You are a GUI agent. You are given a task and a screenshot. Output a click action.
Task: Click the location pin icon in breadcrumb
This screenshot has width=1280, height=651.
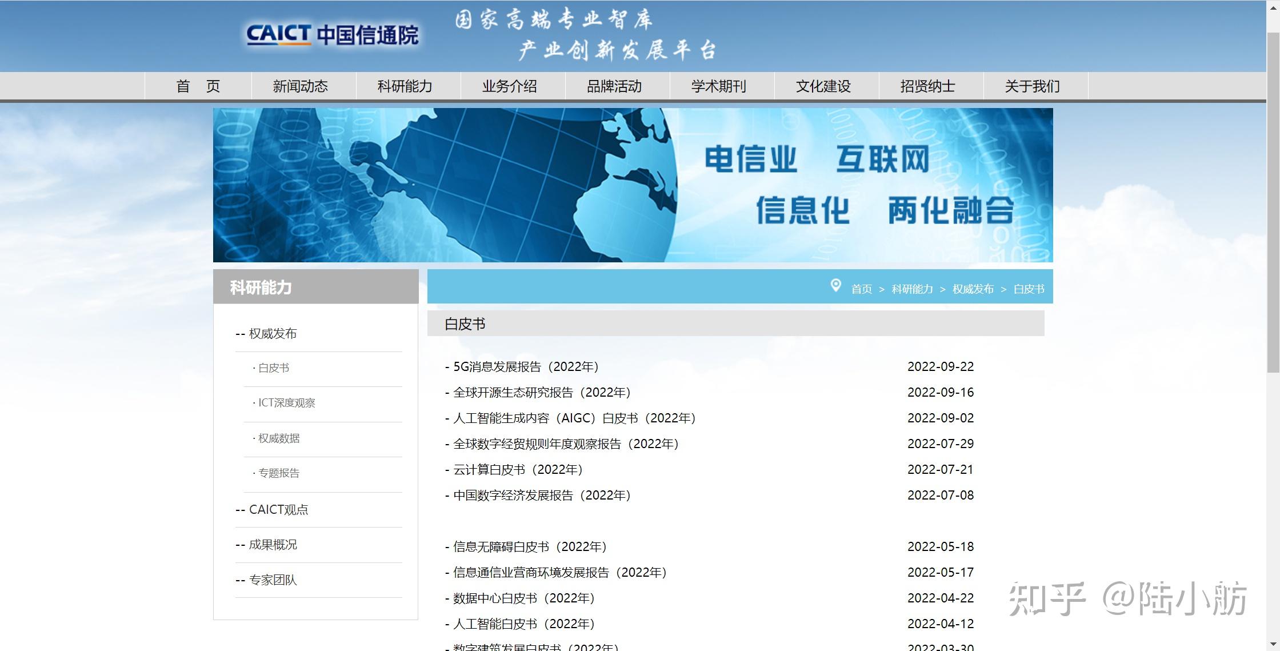tap(835, 285)
